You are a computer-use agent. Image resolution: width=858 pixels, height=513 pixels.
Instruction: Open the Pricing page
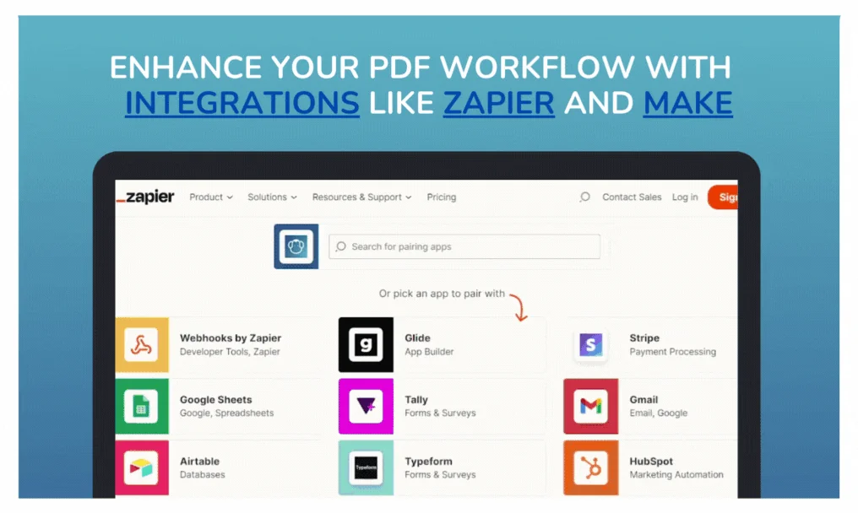click(x=441, y=197)
